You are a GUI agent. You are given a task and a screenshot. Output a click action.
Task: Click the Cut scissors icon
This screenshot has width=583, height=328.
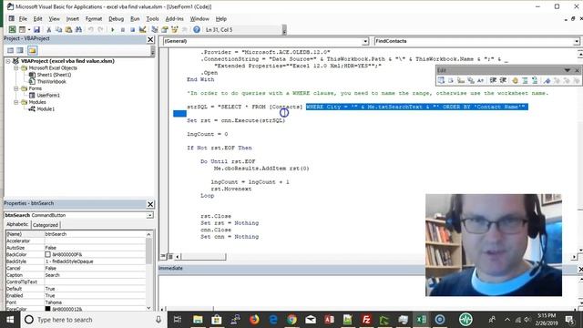click(x=48, y=29)
